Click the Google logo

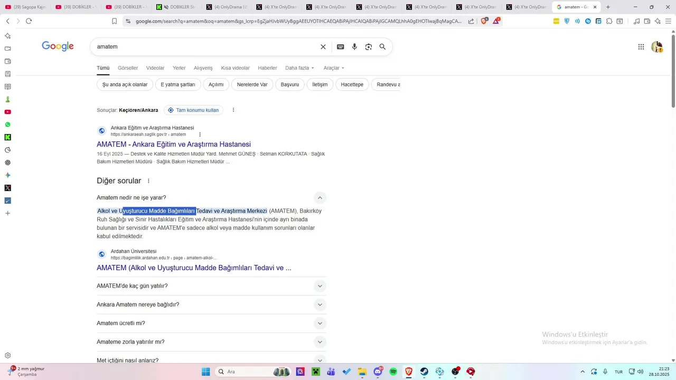tap(58, 46)
